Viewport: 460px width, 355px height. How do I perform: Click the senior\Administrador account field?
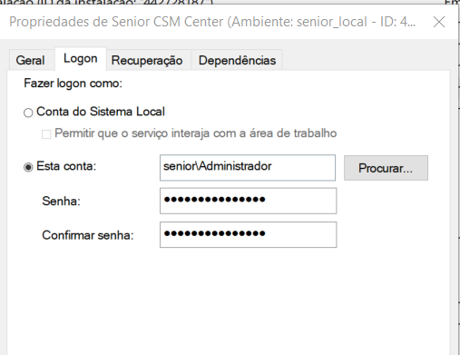(248, 168)
